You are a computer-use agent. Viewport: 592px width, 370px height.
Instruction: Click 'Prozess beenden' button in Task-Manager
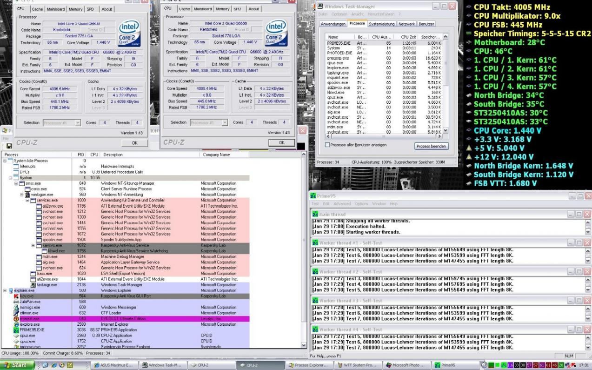(432, 146)
